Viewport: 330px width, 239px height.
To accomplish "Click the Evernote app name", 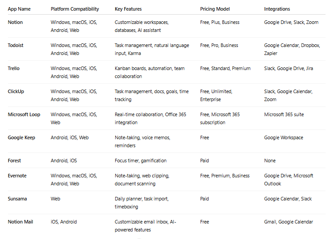I will click(17, 176).
